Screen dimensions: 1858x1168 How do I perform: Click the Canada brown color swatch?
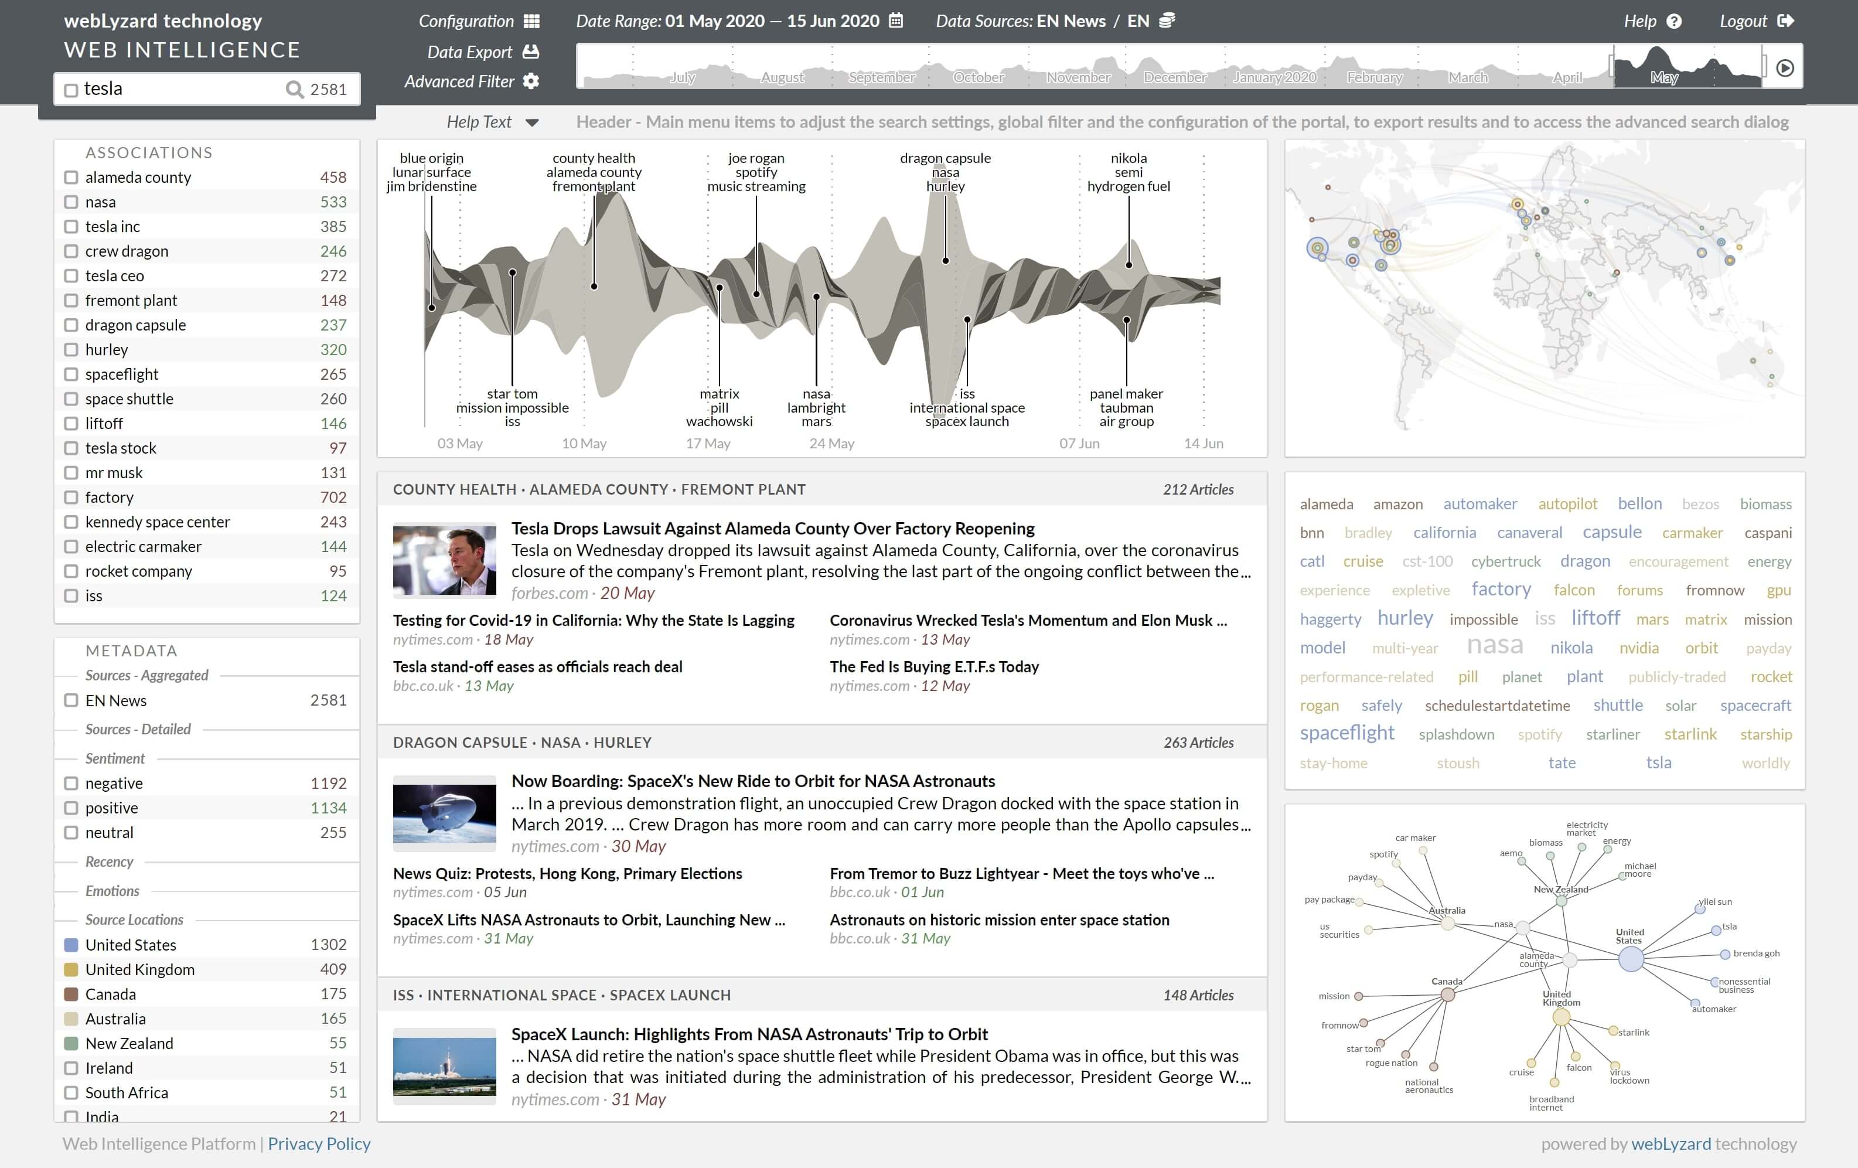pyautogui.click(x=71, y=995)
